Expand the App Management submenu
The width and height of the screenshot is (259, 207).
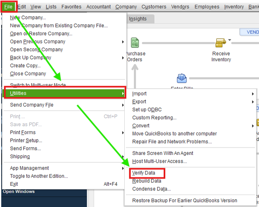[64, 168]
